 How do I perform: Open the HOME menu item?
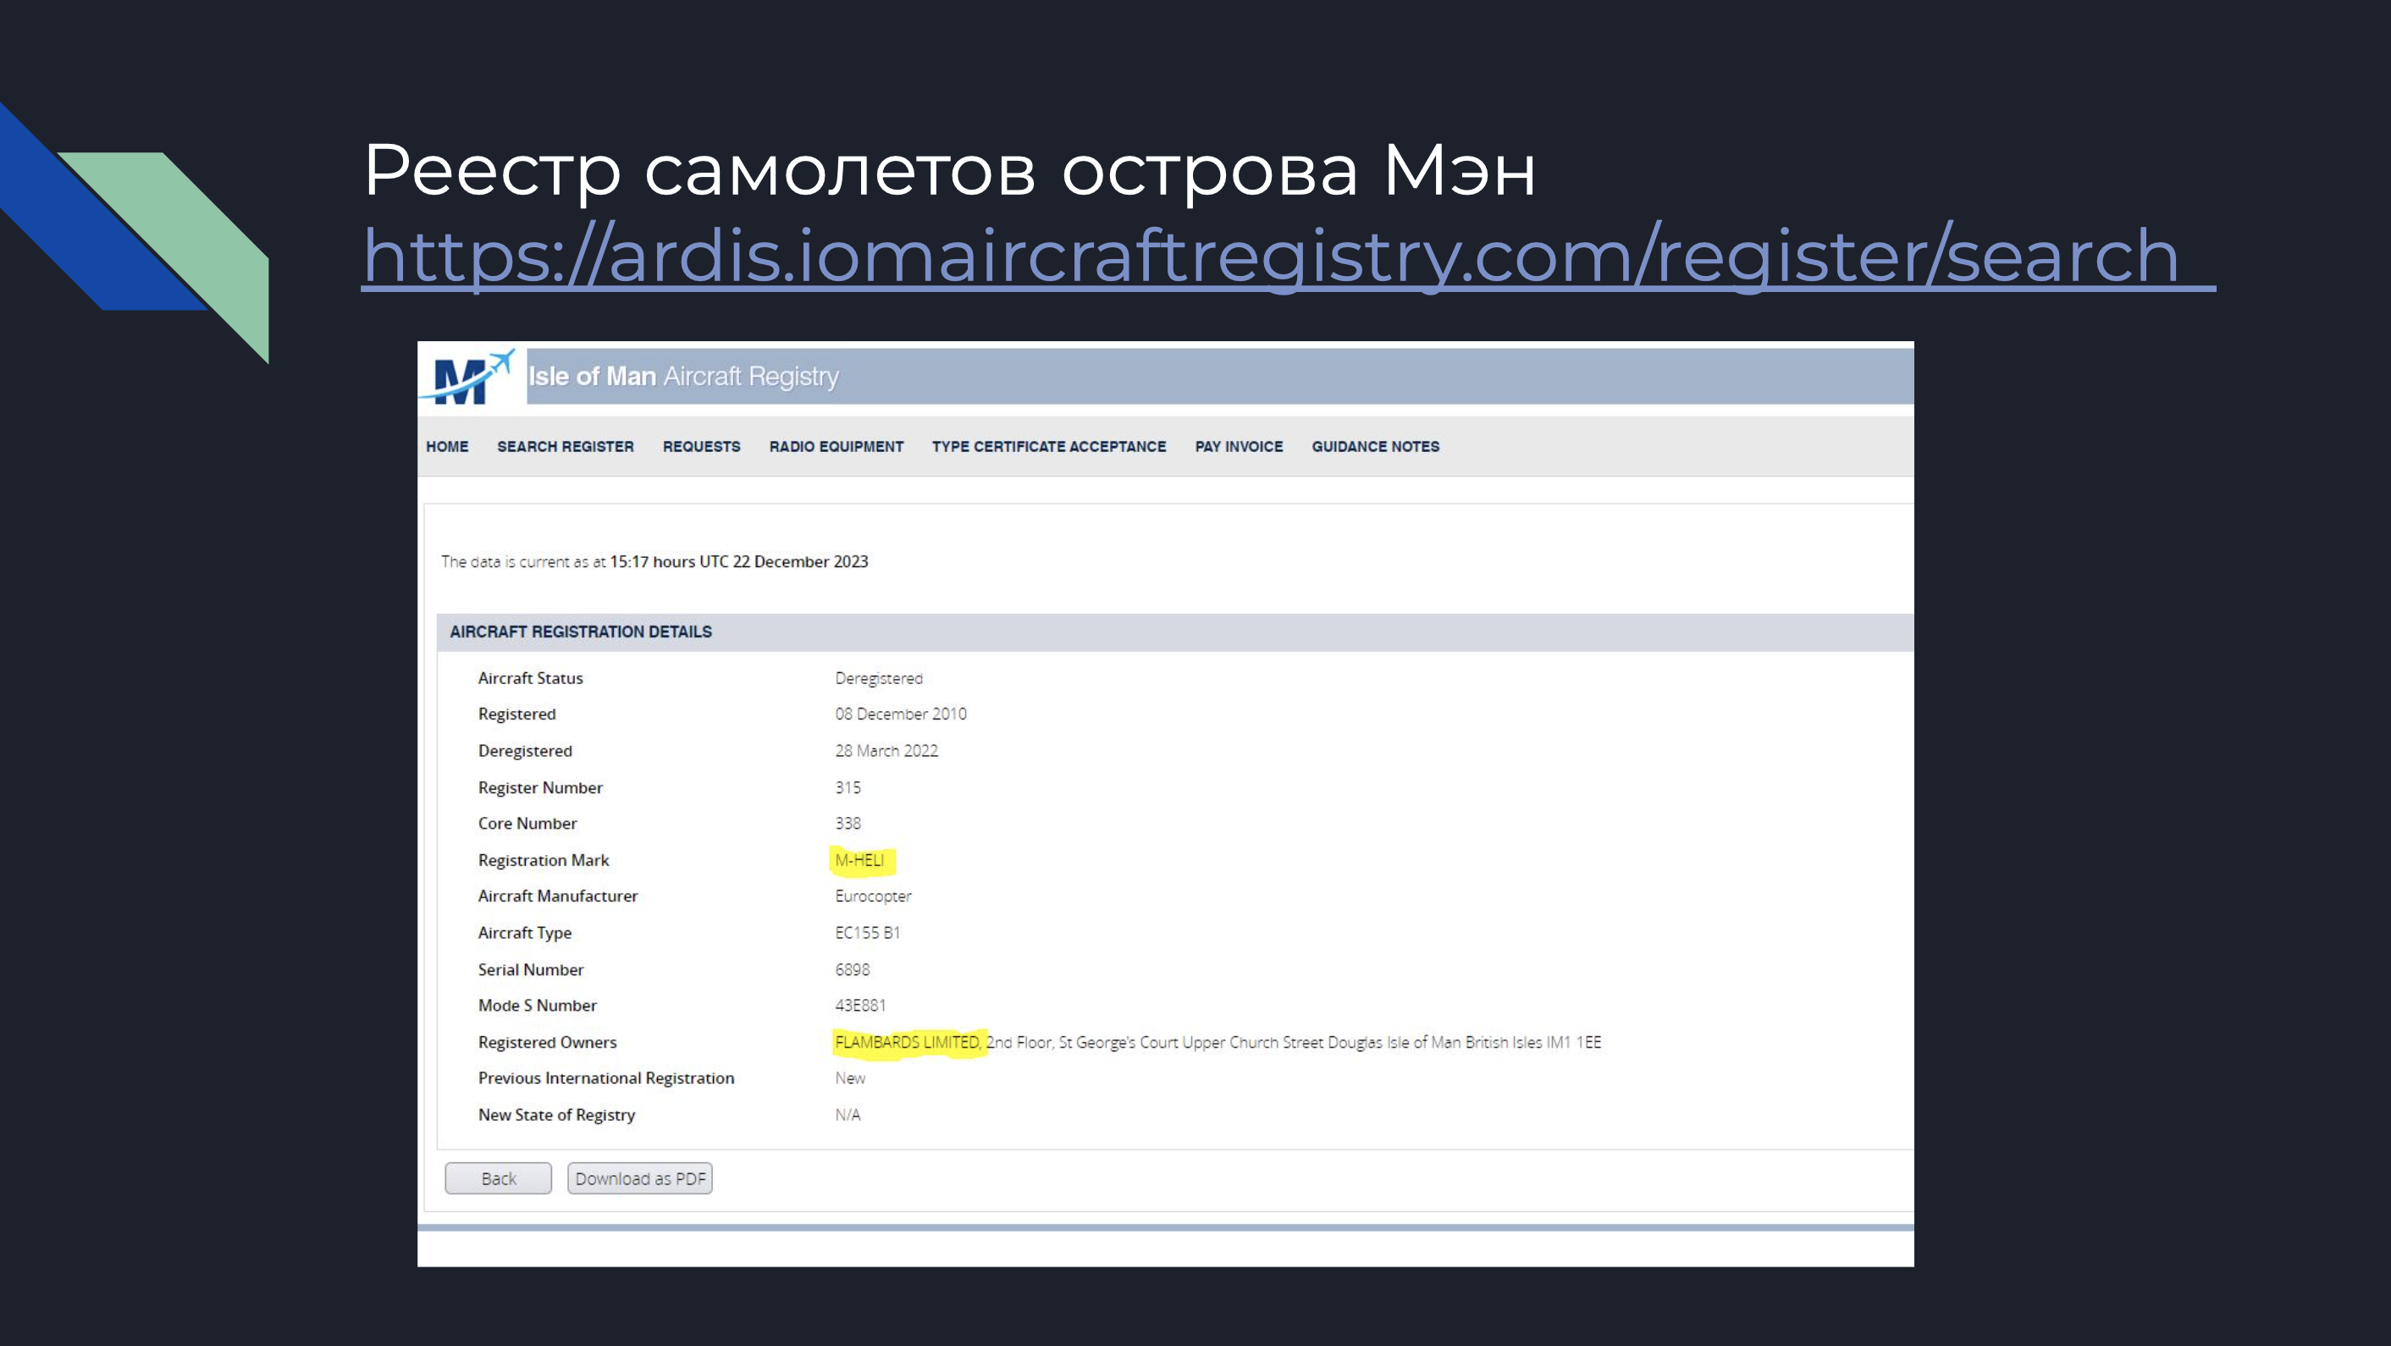tap(447, 446)
